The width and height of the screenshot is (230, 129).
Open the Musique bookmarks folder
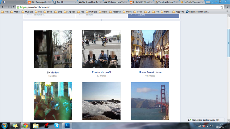tap(27, 12)
